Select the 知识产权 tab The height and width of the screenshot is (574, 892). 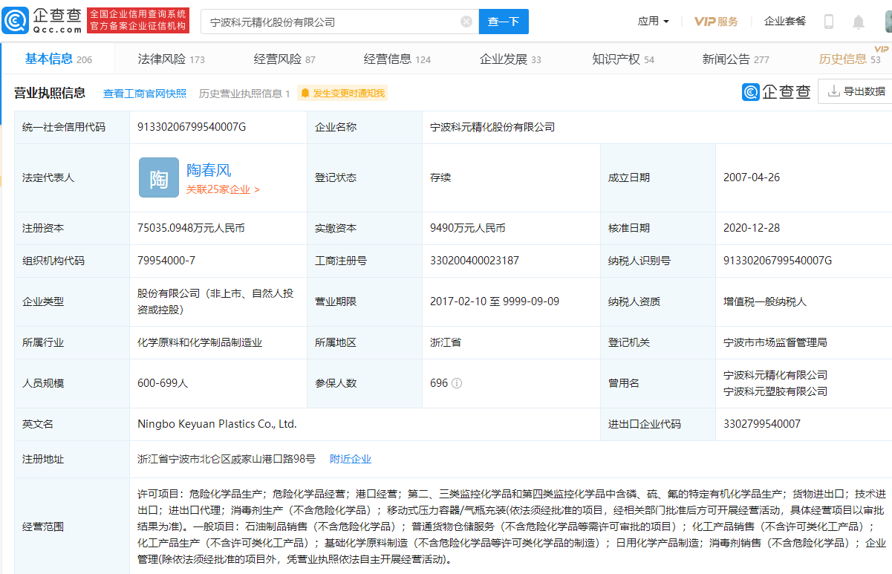[623, 59]
